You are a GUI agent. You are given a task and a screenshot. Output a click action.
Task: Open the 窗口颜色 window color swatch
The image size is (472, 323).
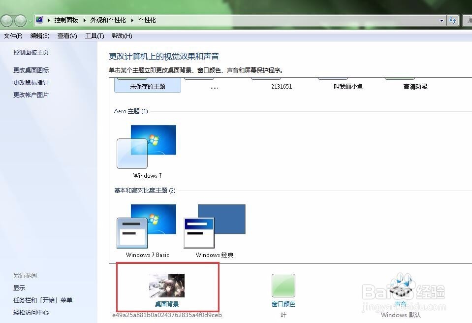click(283, 286)
